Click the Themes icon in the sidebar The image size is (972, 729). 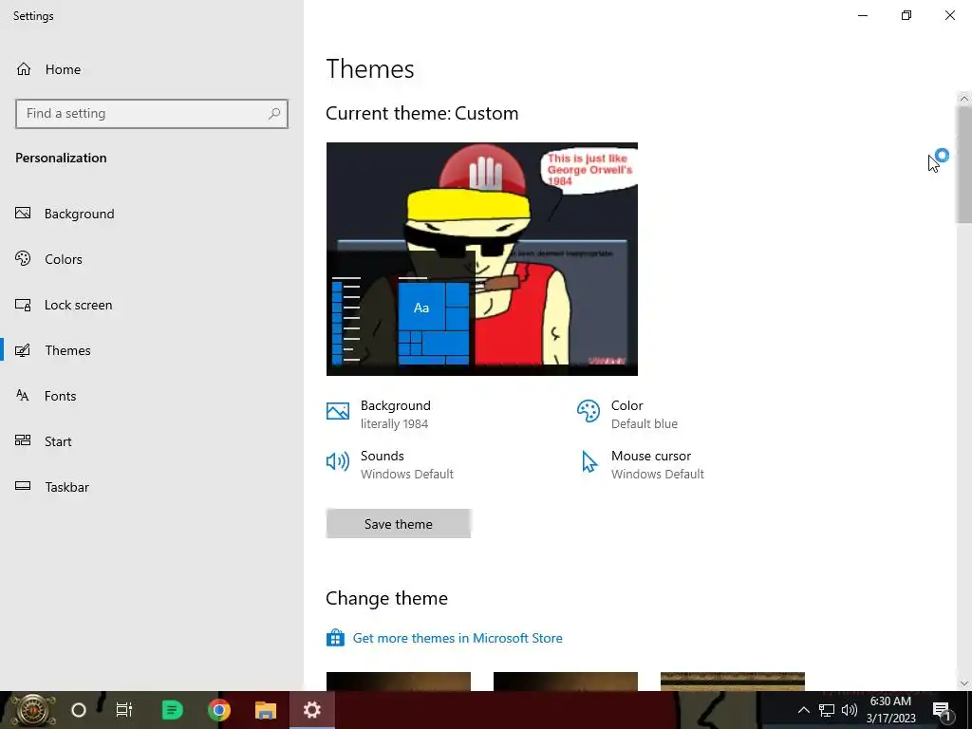[x=23, y=350]
